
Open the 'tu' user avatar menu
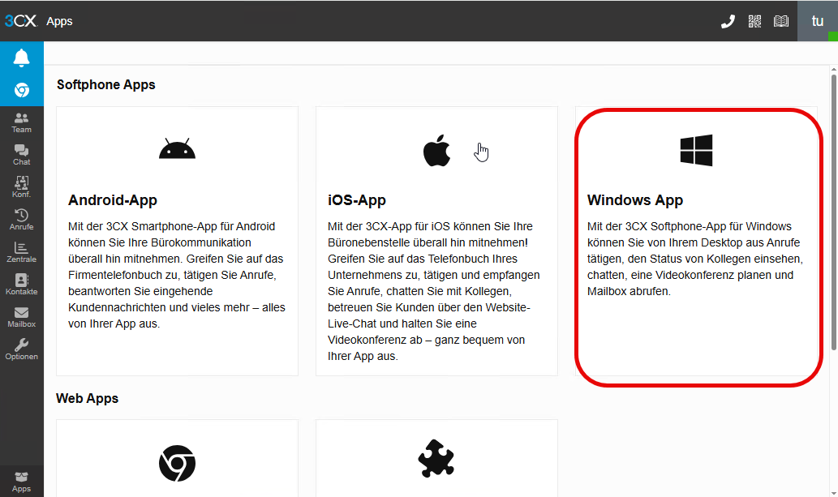817,21
